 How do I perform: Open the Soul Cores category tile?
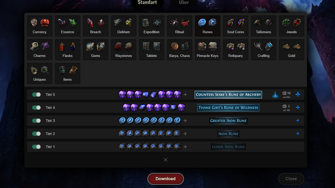[x=236, y=26]
